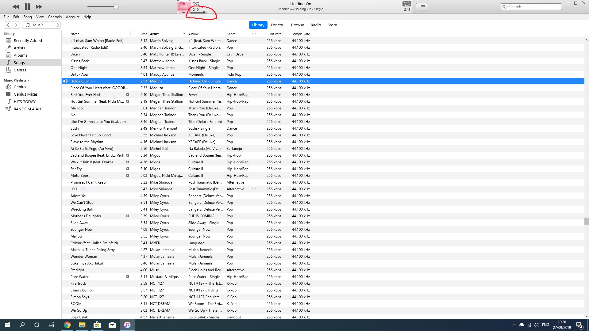
Task: Open Genius in Music Playlists
Action: pyautogui.click(x=20, y=87)
